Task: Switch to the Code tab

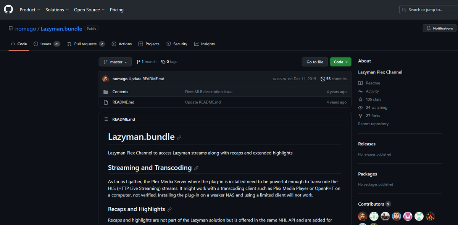Action: [19, 44]
